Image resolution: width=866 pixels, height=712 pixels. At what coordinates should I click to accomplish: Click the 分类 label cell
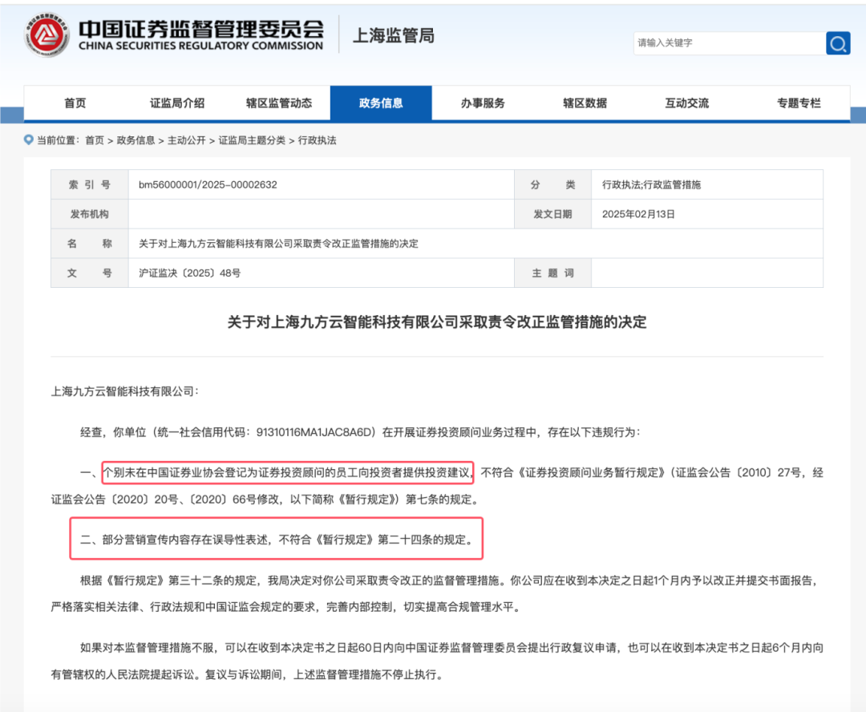coord(552,184)
